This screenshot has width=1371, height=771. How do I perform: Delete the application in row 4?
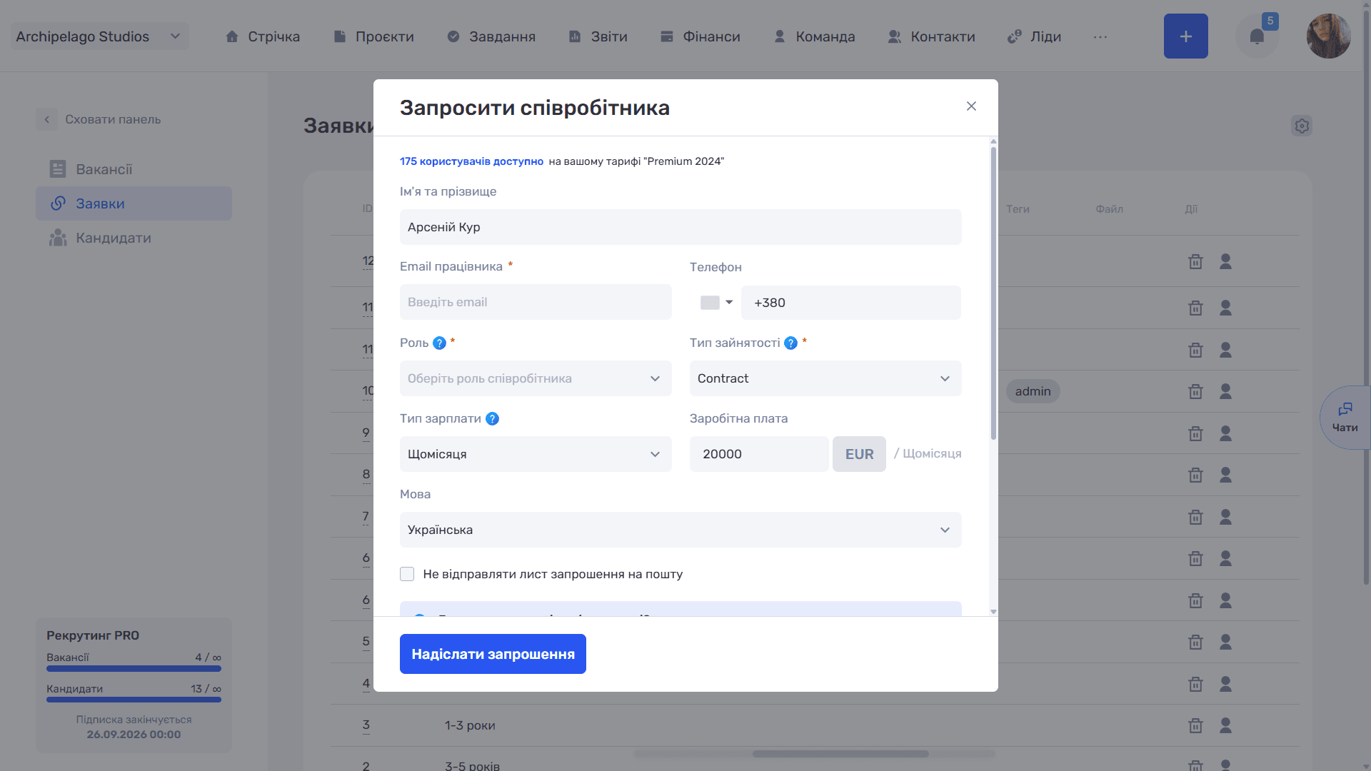tap(1195, 684)
